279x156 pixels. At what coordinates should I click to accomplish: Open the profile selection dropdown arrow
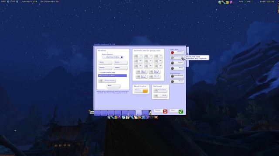(x=122, y=57)
